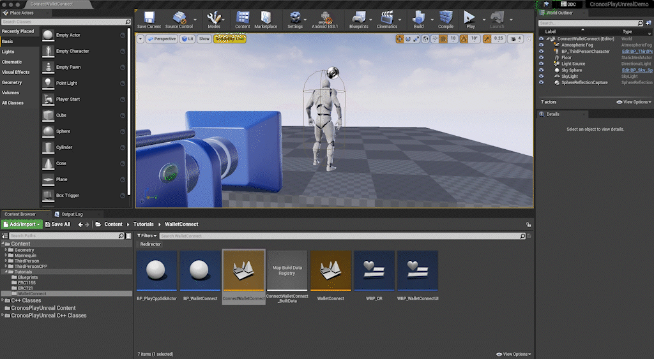Expand the Geometry folder in path tree

(x=6, y=250)
